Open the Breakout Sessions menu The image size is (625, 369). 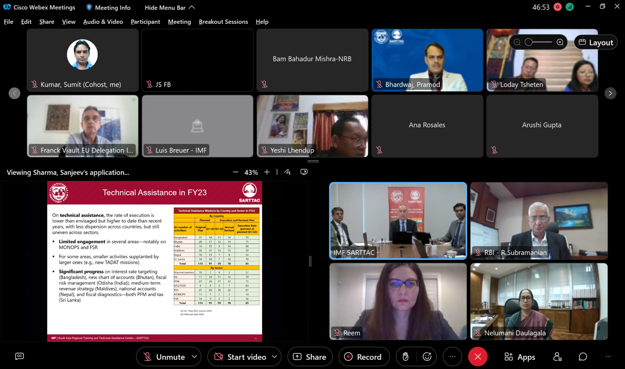tap(223, 22)
